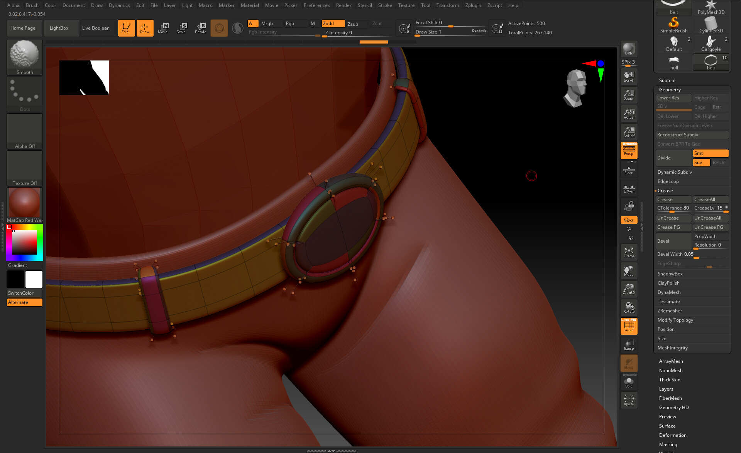Click the Xpose icon

coord(629,400)
